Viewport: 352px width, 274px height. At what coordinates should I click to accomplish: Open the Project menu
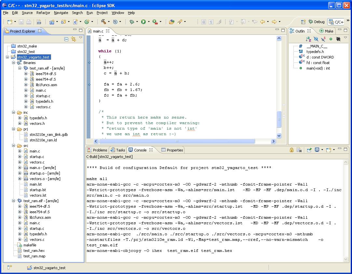coord(102,13)
